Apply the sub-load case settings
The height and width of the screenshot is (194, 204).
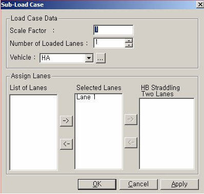coord(179,184)
